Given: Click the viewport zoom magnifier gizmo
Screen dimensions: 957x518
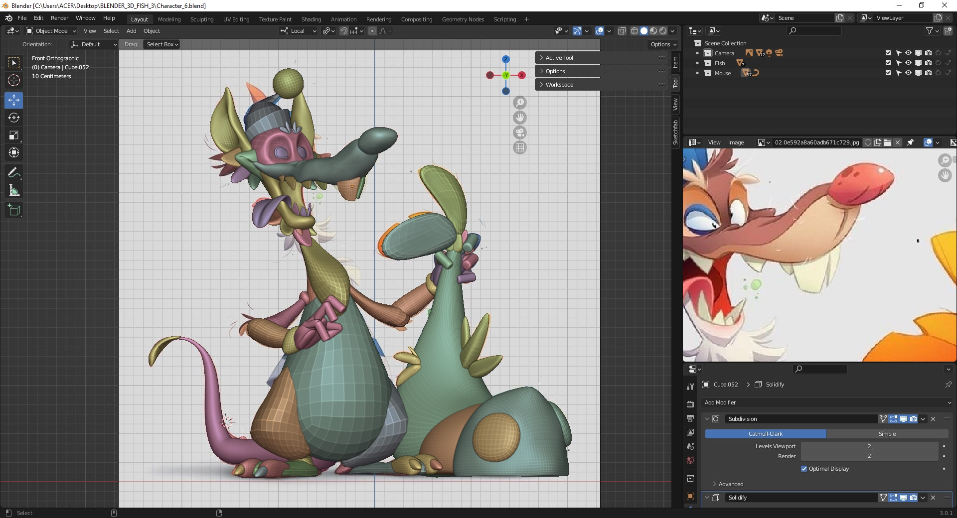Looking at the screenshot, I should 520,103.
